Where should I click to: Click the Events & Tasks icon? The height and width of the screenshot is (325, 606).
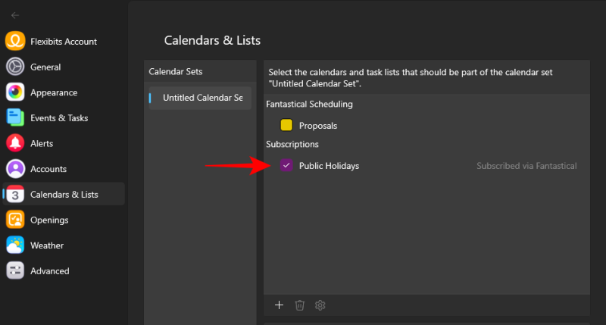[x=15, y=118]
